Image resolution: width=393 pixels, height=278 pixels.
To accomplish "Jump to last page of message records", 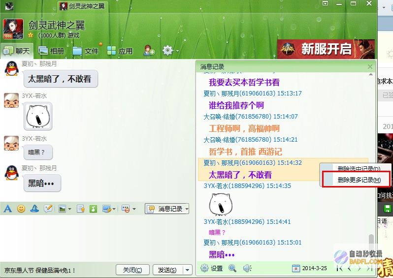I will pos(369,269).
